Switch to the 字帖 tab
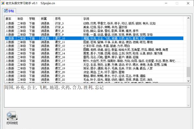 [9, 11]
